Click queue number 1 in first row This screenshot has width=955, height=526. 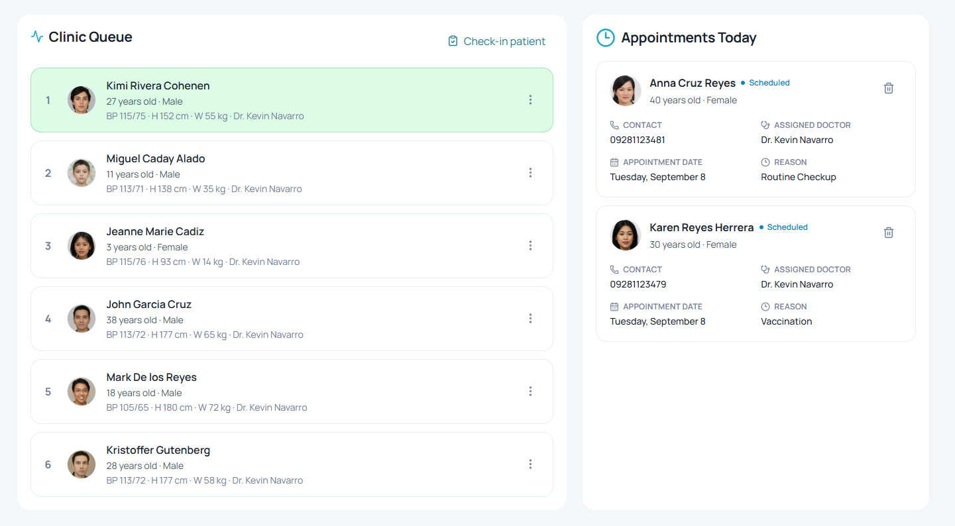(48, 100)
